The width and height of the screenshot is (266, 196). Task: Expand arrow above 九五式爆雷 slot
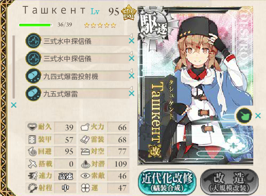(x=131, y=88)
